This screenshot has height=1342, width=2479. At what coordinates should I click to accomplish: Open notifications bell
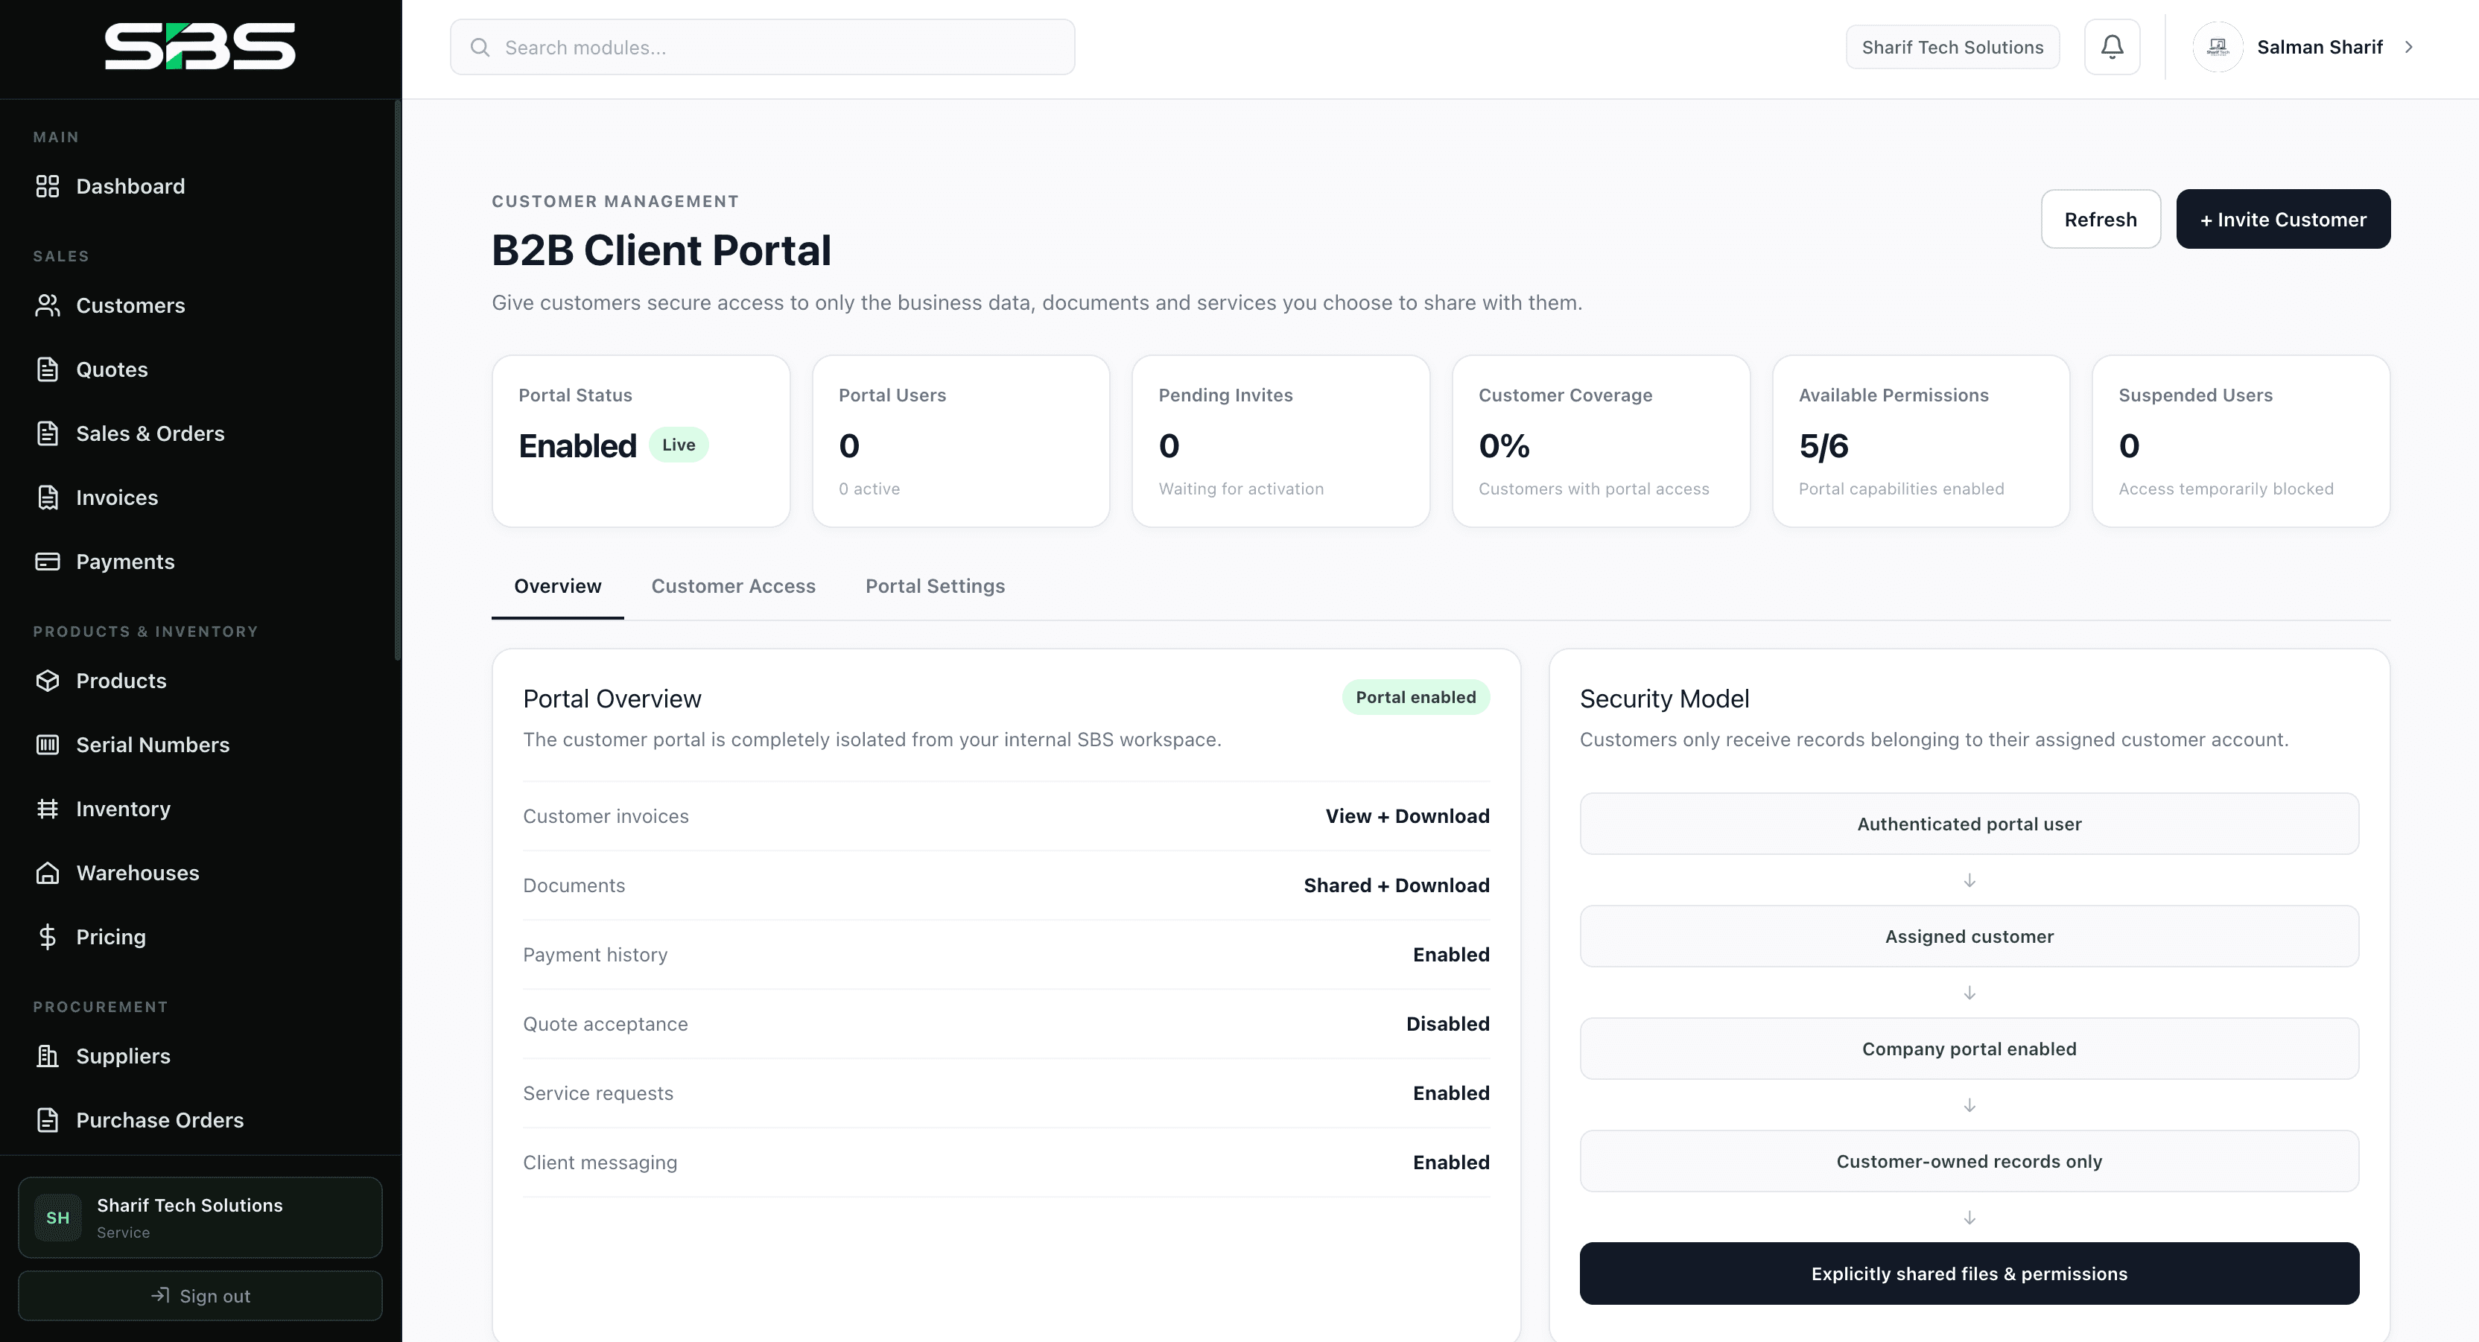tap(2111, 47)
